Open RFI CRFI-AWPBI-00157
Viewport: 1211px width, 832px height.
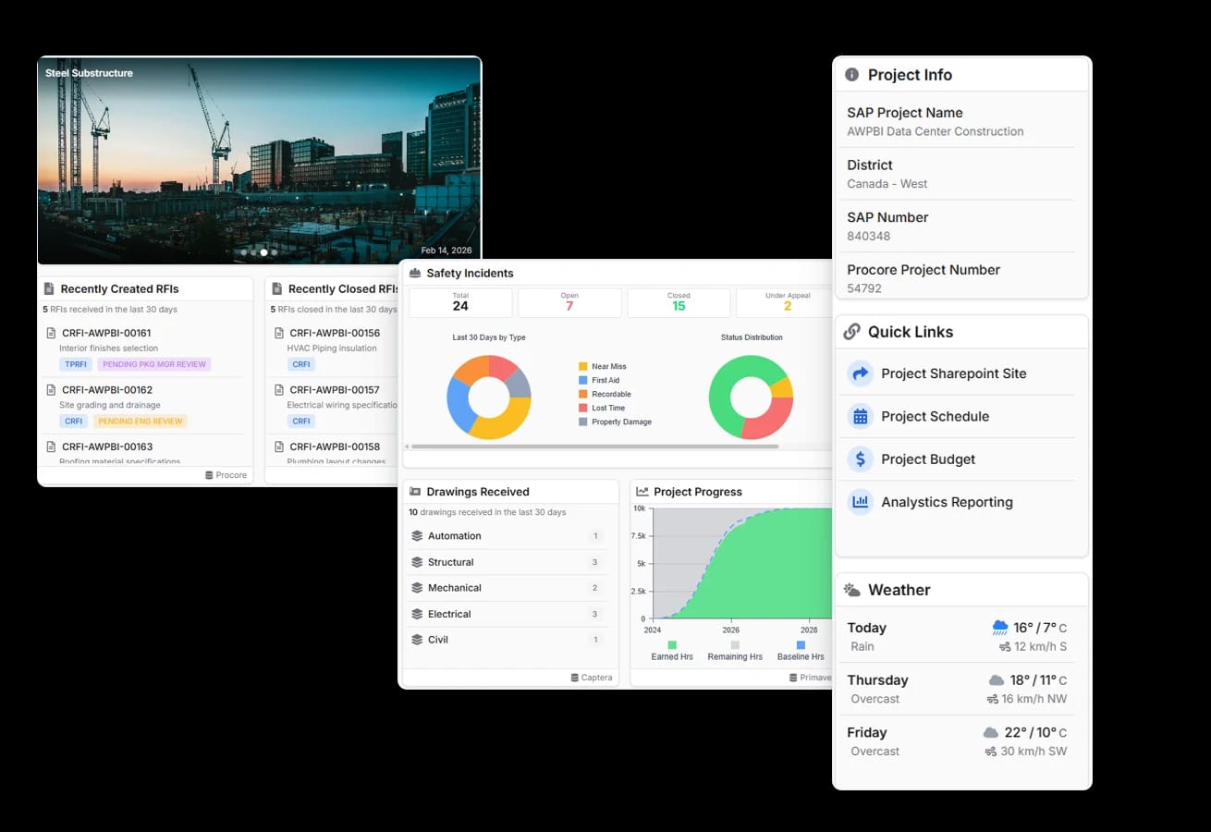point(335,390)
